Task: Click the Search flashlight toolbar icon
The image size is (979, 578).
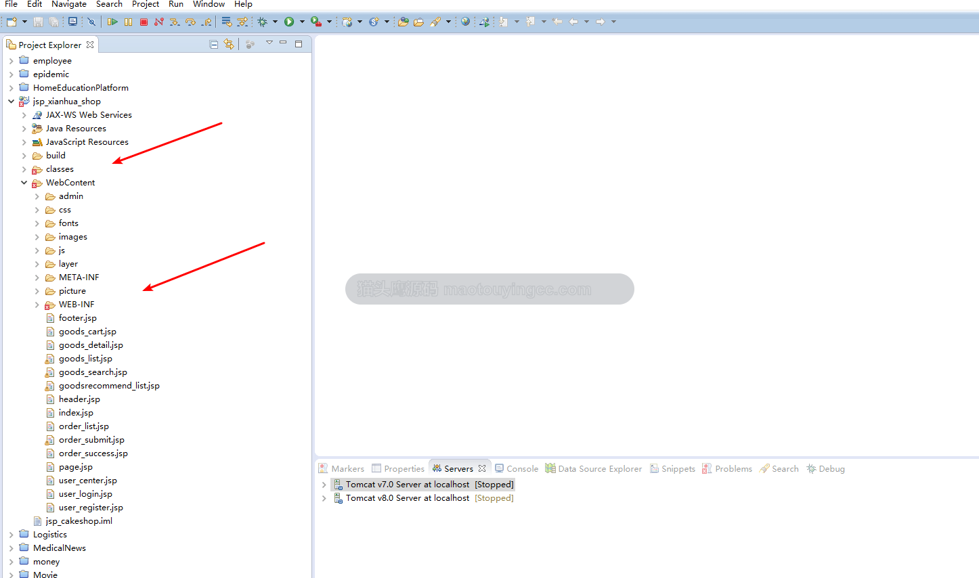Action: click(x=435, y=22)
